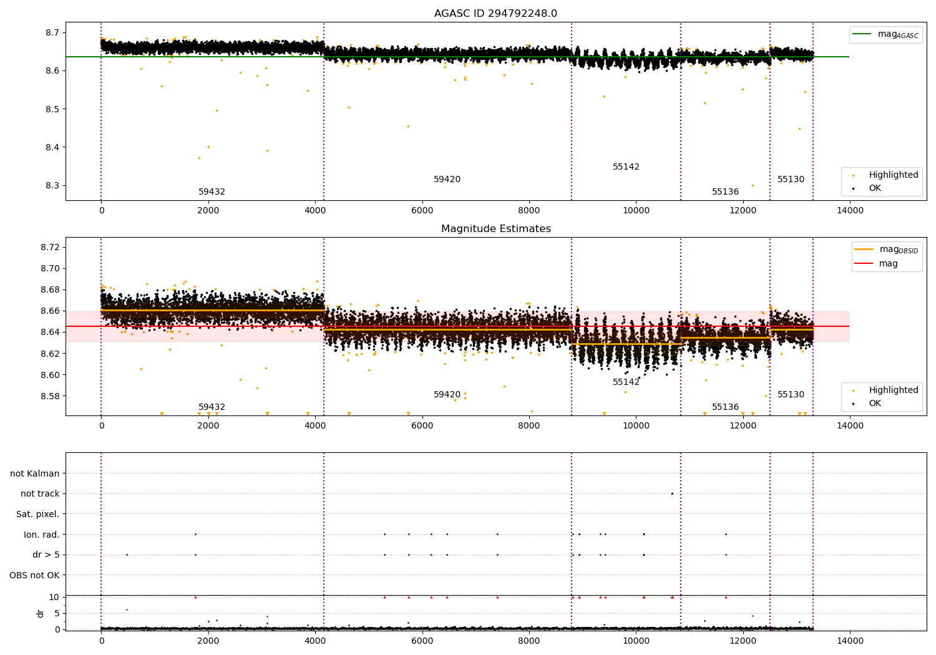Viewport: 936px width, 655px height.
Task: Click the 'not track' axis label
Action: point(40,494)
